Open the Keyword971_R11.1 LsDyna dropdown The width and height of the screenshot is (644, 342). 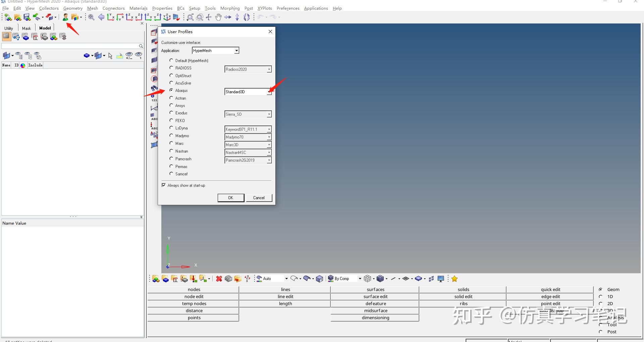click(x=248, y=129)
